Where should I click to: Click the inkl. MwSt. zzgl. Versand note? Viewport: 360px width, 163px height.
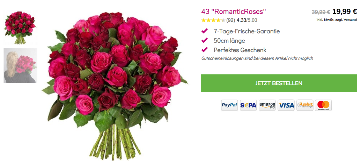point(337,20)
